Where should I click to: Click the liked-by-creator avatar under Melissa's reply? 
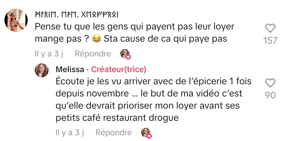pyautogui.click(x=146, y=132)
